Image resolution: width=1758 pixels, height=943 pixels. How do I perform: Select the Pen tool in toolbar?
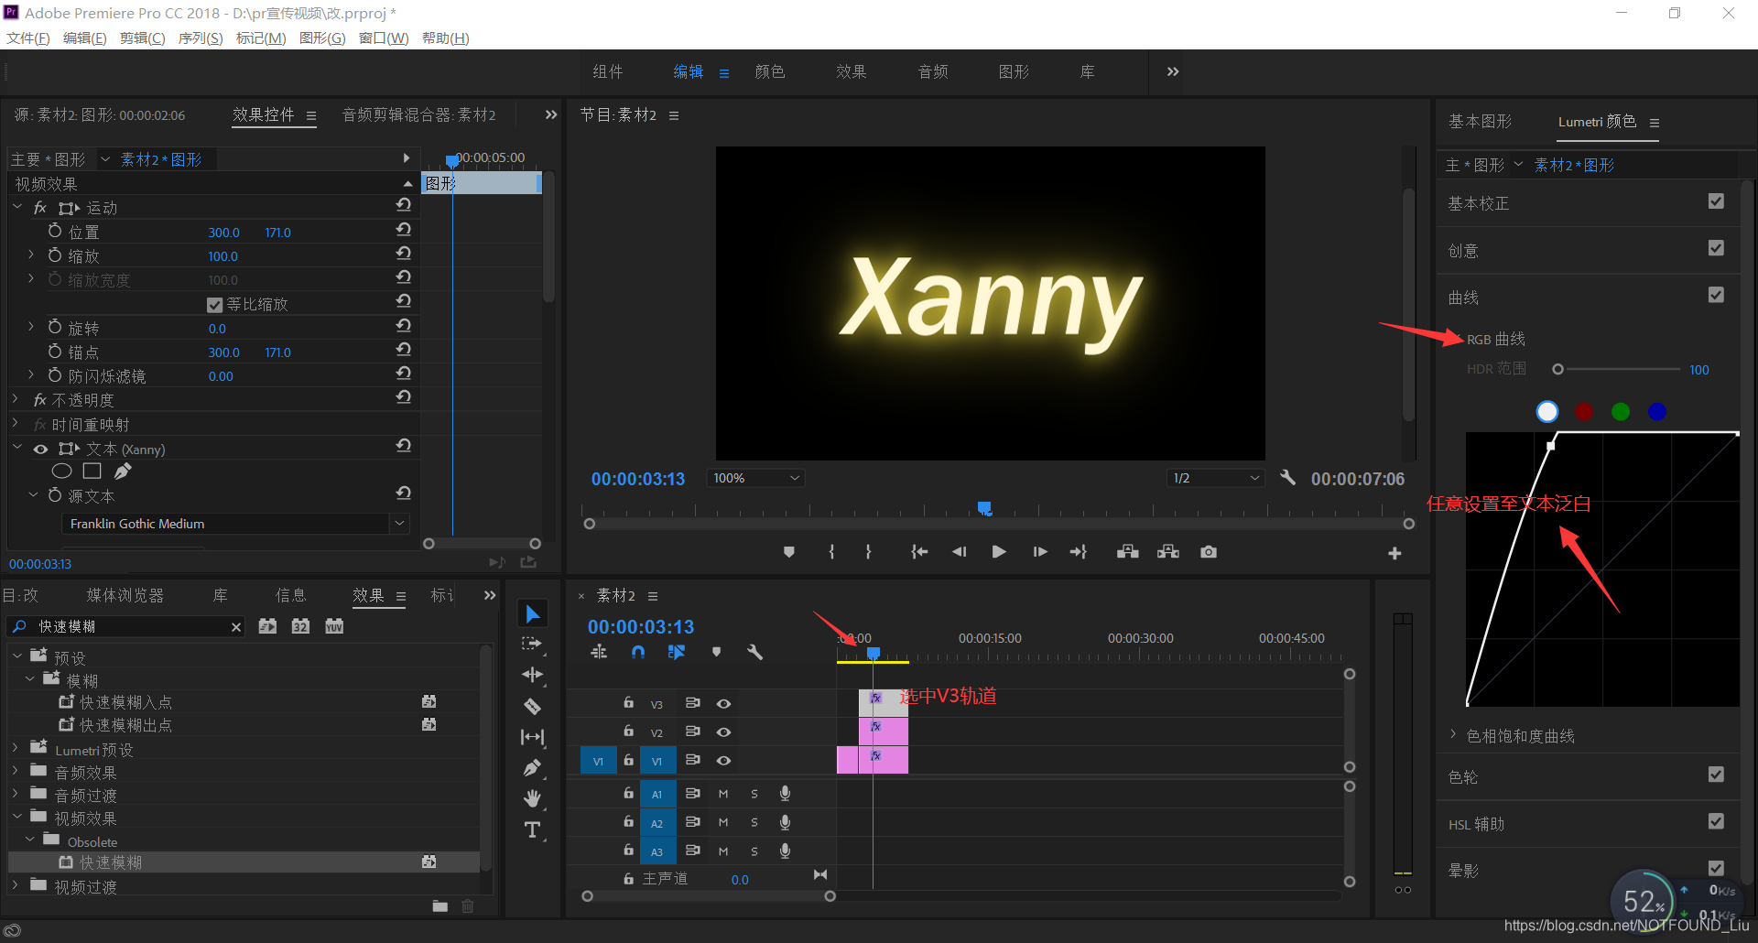[532, 768]
